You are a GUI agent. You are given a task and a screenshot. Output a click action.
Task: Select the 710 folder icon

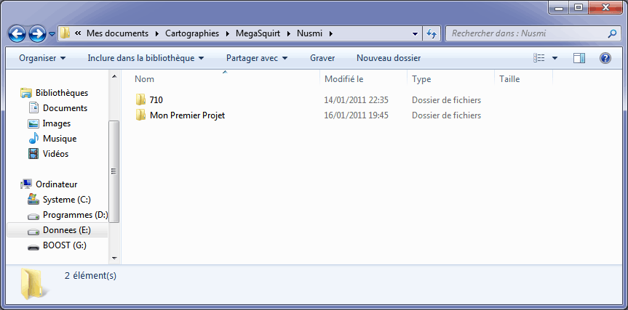coord(141,100)
